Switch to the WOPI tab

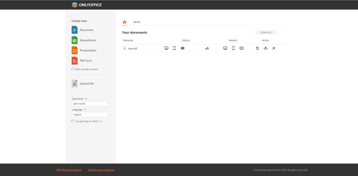coord(137,22)
